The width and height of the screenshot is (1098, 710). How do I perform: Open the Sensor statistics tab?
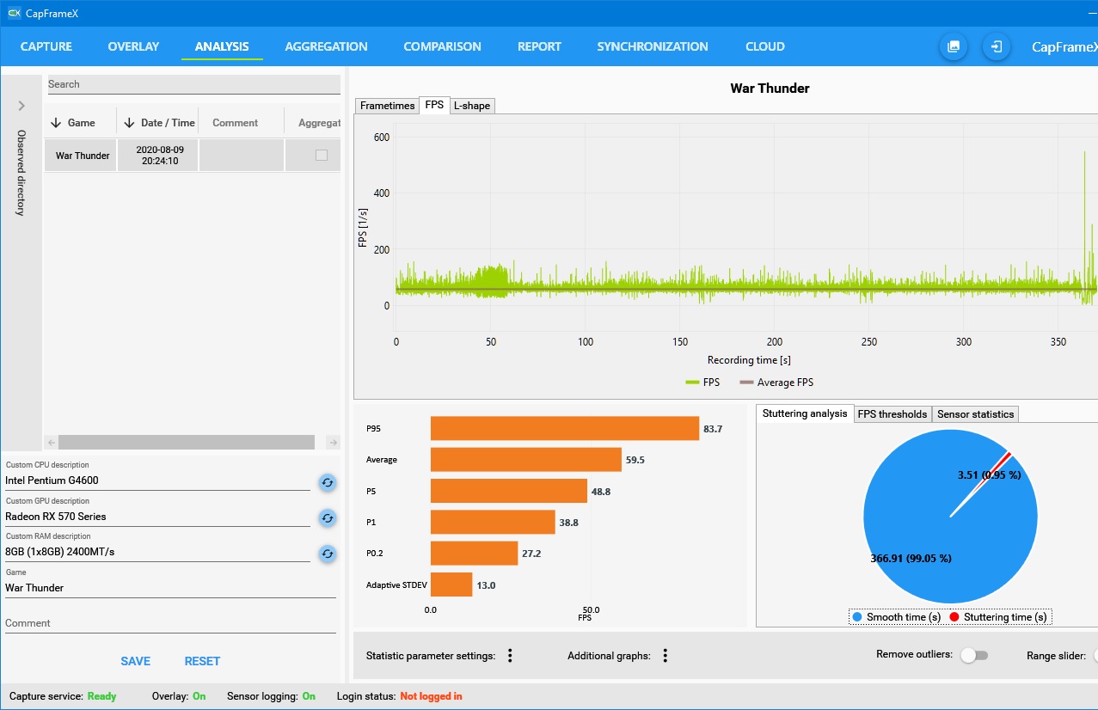pyautogui.click(x=976, y=414)
